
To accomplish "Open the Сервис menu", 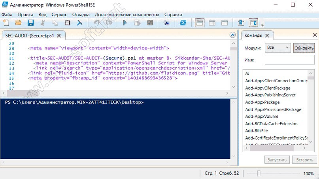I will click(x=59, y=15).
